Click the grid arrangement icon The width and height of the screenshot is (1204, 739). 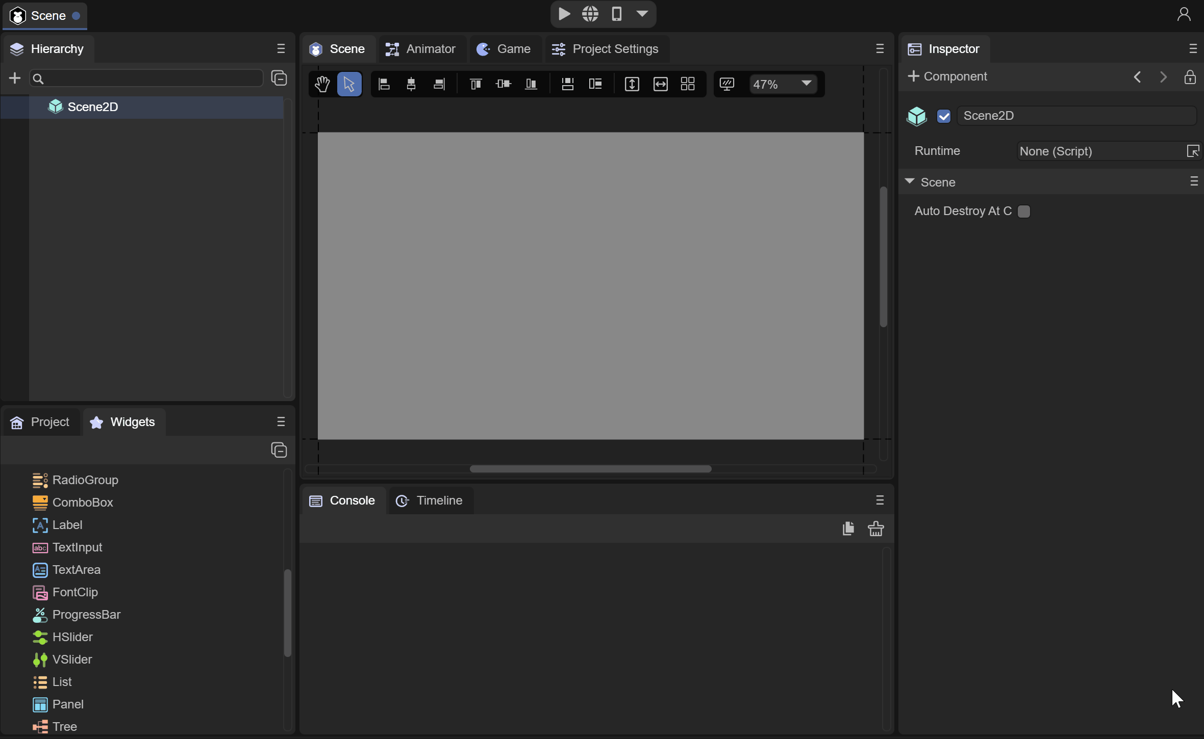point(688,84)
